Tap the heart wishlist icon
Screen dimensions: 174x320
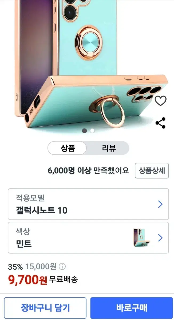(x=160, y=101)
